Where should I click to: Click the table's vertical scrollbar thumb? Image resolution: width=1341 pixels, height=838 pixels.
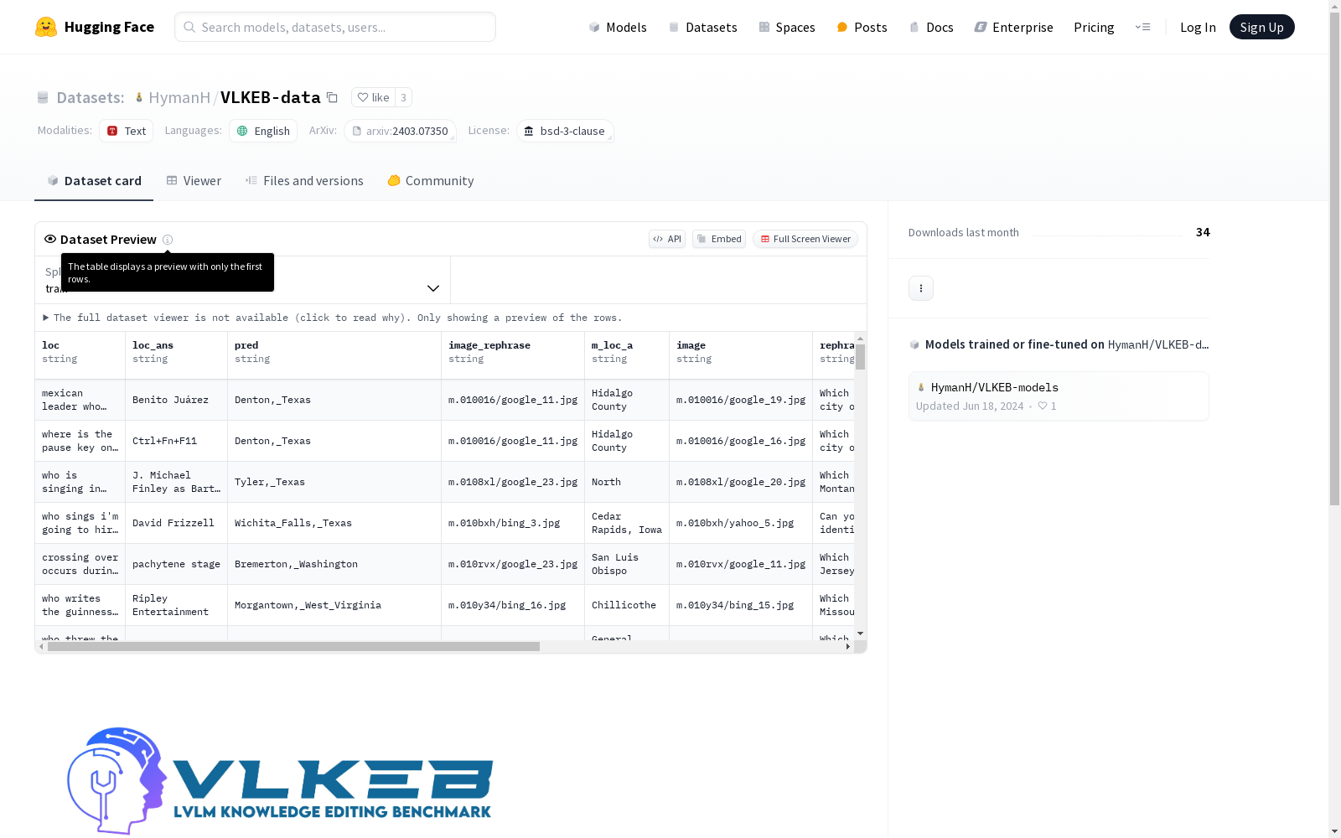[861, 356]
